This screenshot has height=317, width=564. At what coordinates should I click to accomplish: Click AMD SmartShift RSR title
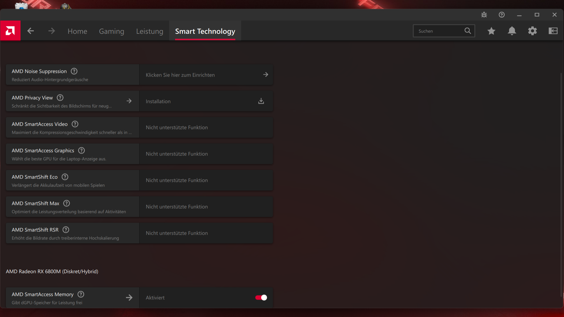tap(35, 230)
